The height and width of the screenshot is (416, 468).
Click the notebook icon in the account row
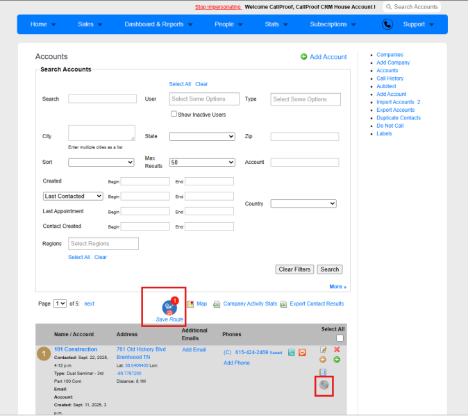pyautogui.click(x=323, y=372)
